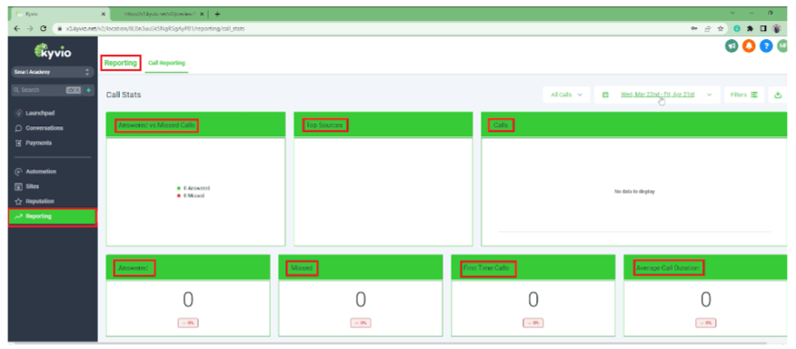Open the orange notifications bell icon
This screenshot has width=796, height=349.
(x=749, y=46)
